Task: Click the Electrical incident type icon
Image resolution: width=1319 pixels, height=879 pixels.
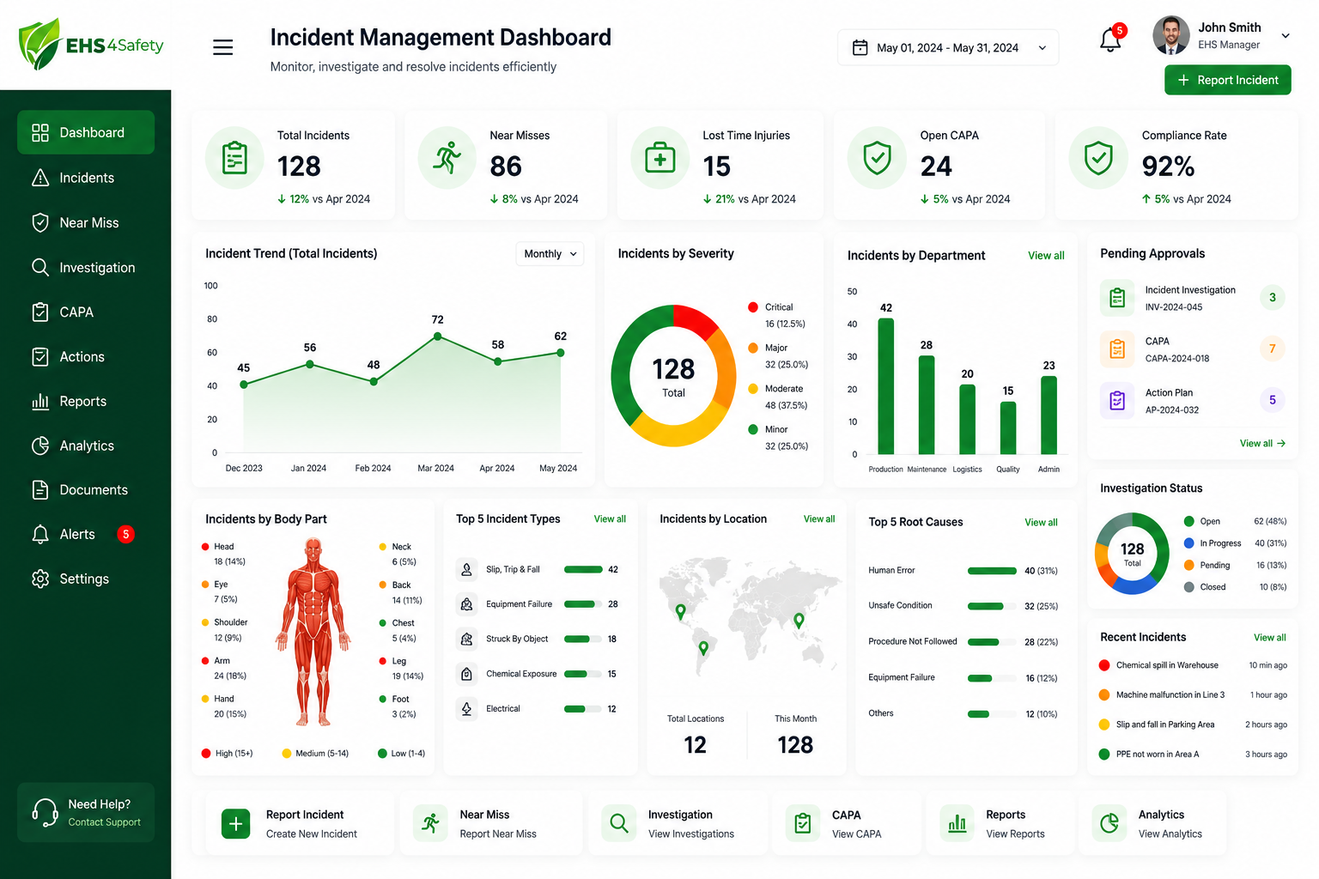Action: coord(466,709)
